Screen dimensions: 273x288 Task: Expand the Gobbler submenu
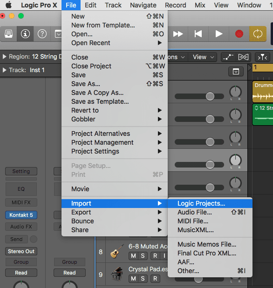click(115, 119)
